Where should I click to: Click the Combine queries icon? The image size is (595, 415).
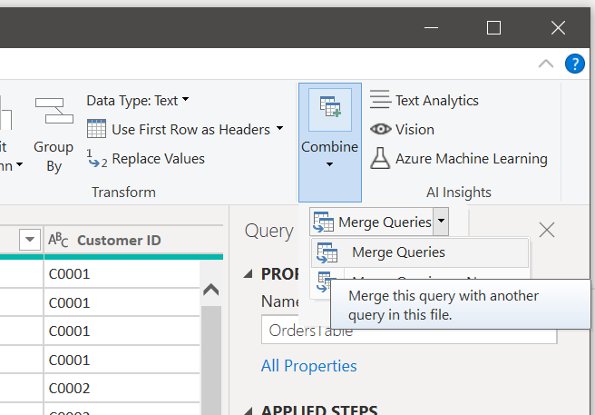(329, 110)
